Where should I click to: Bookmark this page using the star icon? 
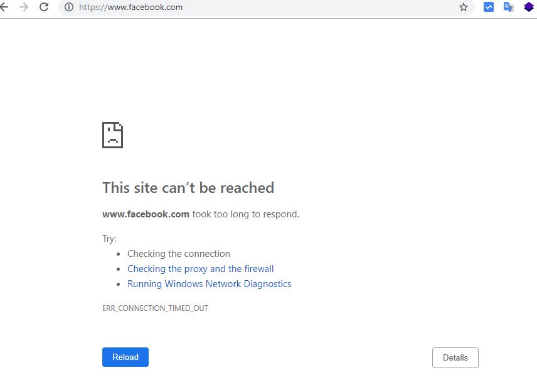(x=464, y=8)
